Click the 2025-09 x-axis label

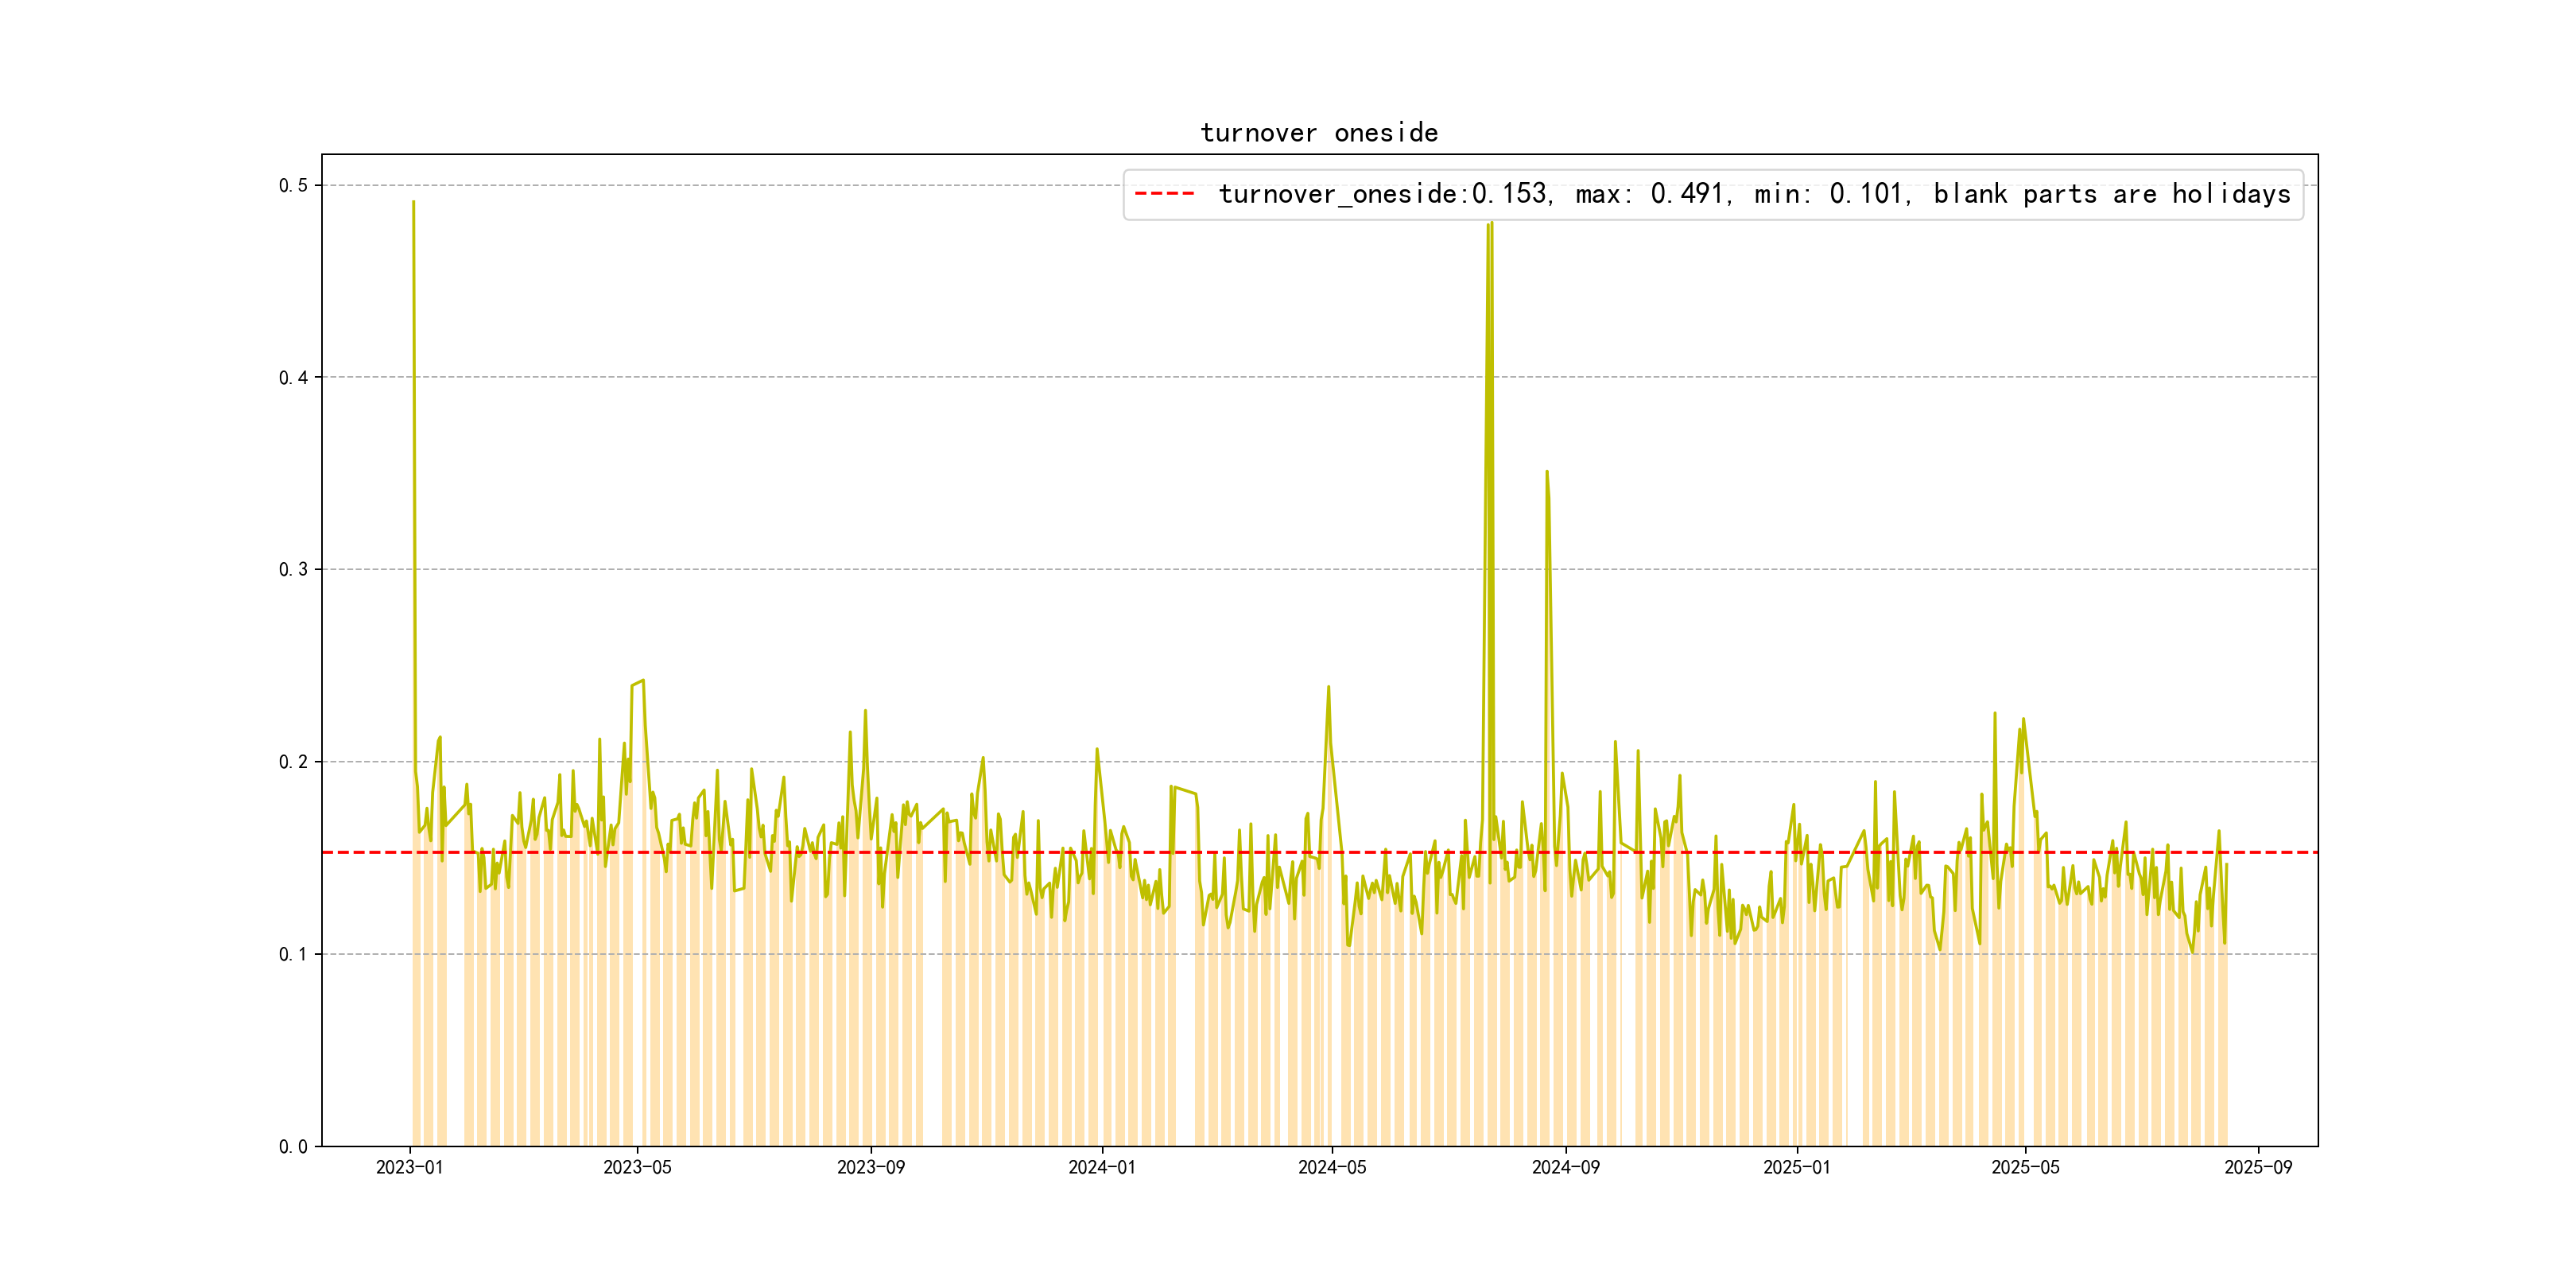[2258, 1167]
